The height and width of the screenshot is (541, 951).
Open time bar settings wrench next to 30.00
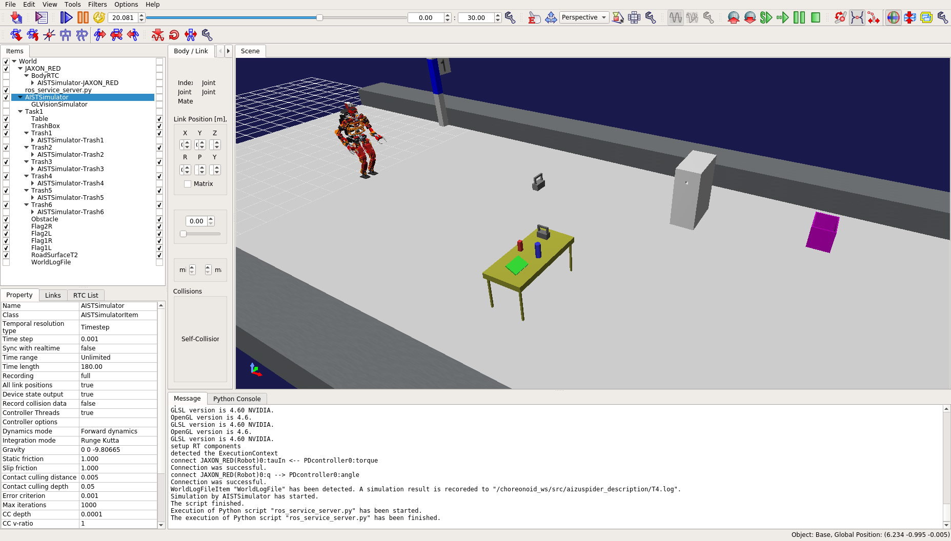coord(510,17)
